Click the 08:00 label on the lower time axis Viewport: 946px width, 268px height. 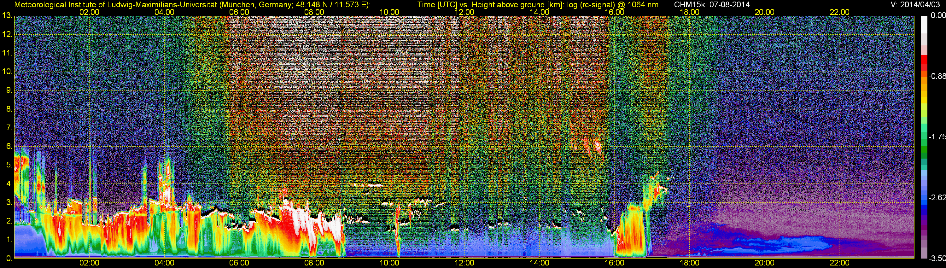pyautogui.click(x=314, y=263)
